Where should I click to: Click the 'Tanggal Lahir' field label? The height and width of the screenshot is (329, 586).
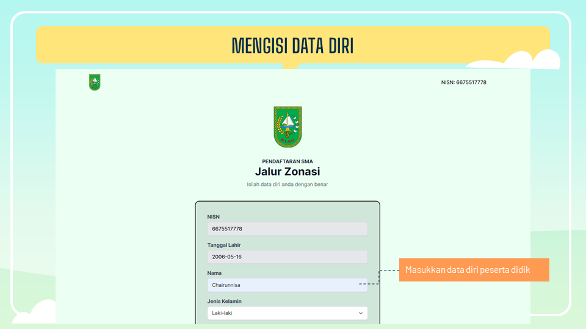pos(223,245)
